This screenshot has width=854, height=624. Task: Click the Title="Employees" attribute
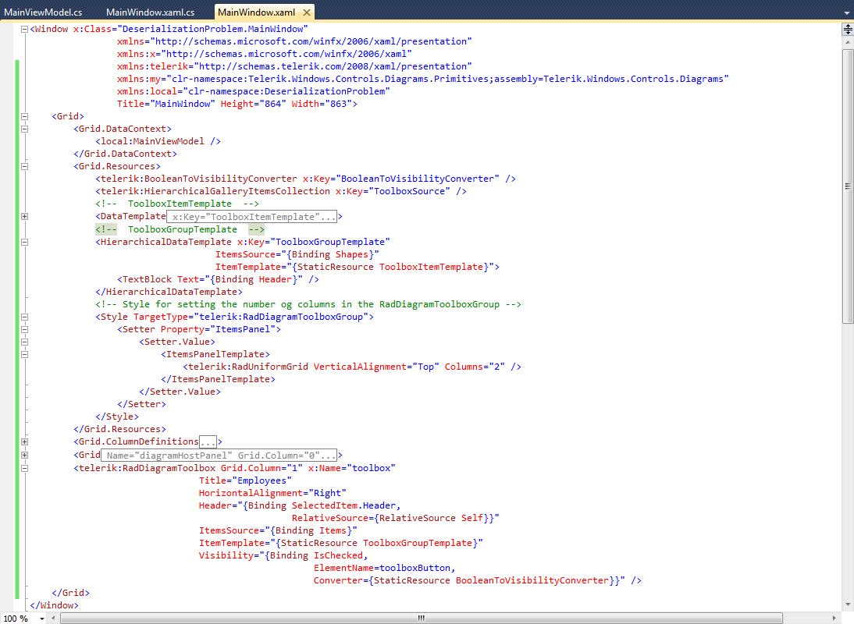pyautogui.click(x=245, y=481)
